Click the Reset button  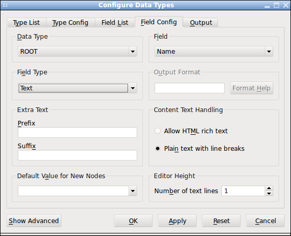point(221,221)
